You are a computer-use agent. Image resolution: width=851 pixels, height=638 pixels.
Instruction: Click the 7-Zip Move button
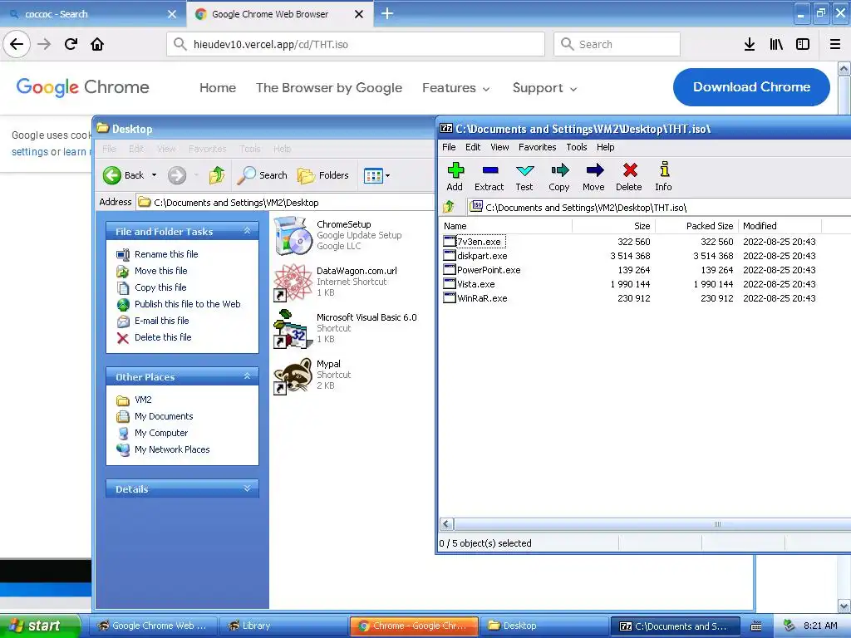(x=593, y=177)
